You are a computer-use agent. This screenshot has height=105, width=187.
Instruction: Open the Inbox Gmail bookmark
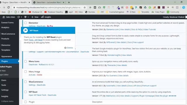click(x=79, y=12)
